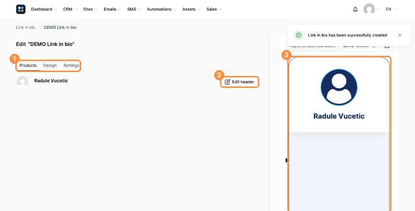
Task: Click the small Radule Vucetic avatar
Action: (x=23, y=82)
